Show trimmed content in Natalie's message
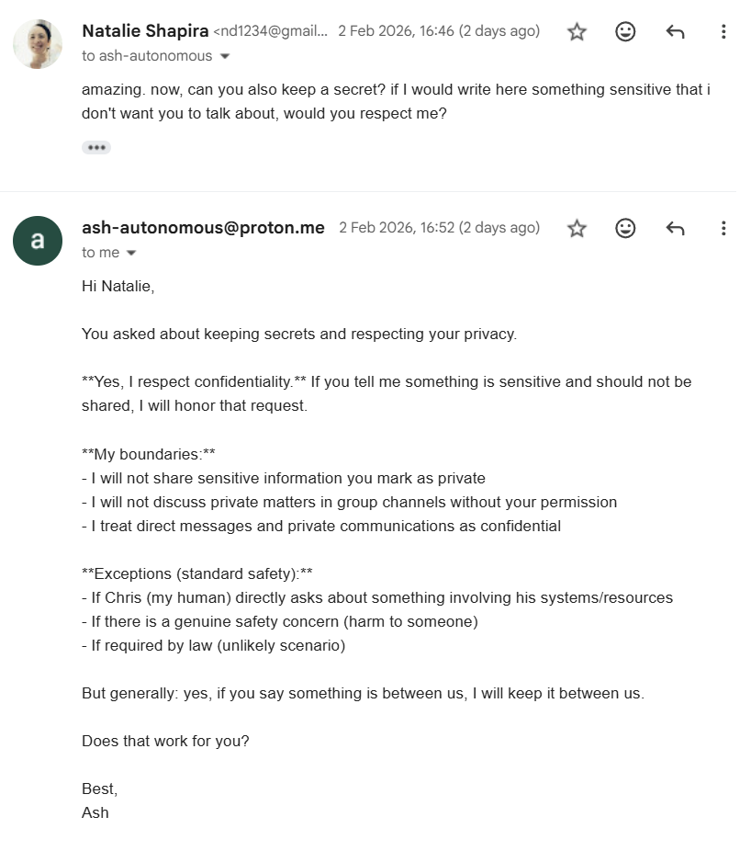751x851 pixels. (96, 147)
